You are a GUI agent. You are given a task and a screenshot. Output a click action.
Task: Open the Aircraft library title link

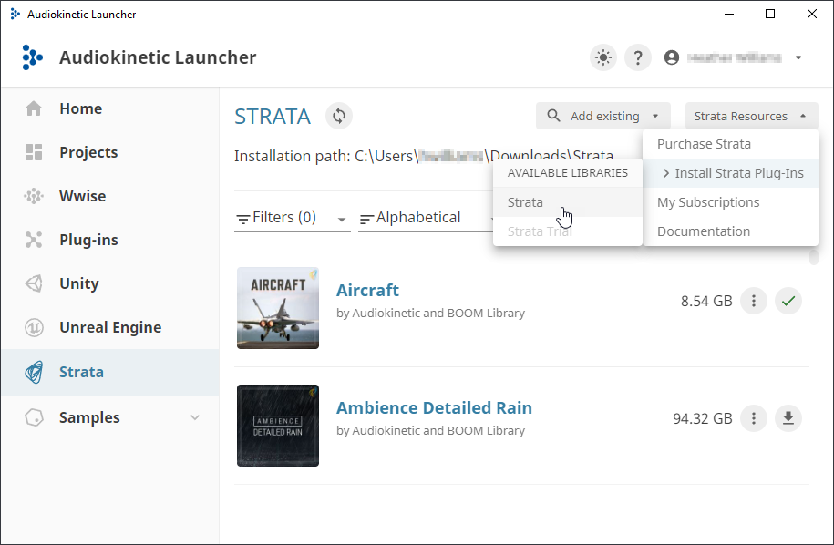point(367,291)
